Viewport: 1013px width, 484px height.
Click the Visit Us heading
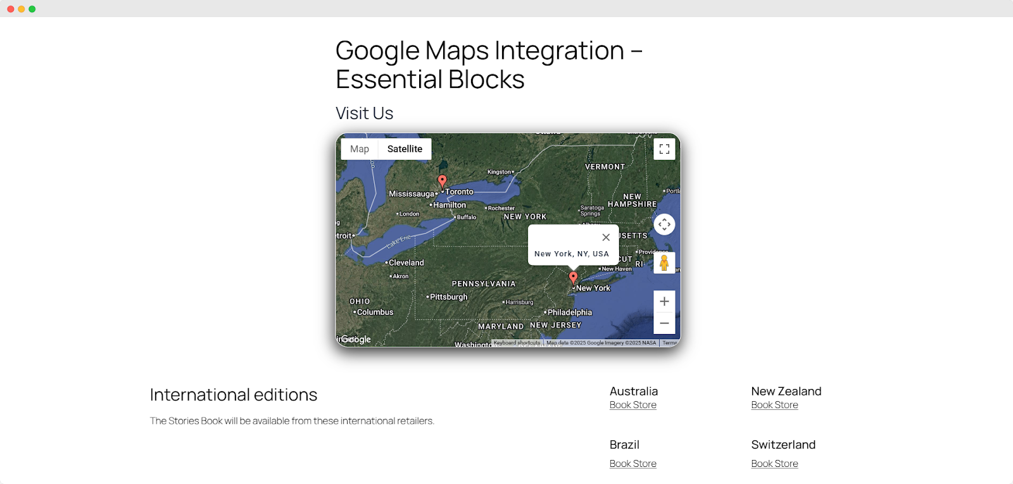click(364, 113)
